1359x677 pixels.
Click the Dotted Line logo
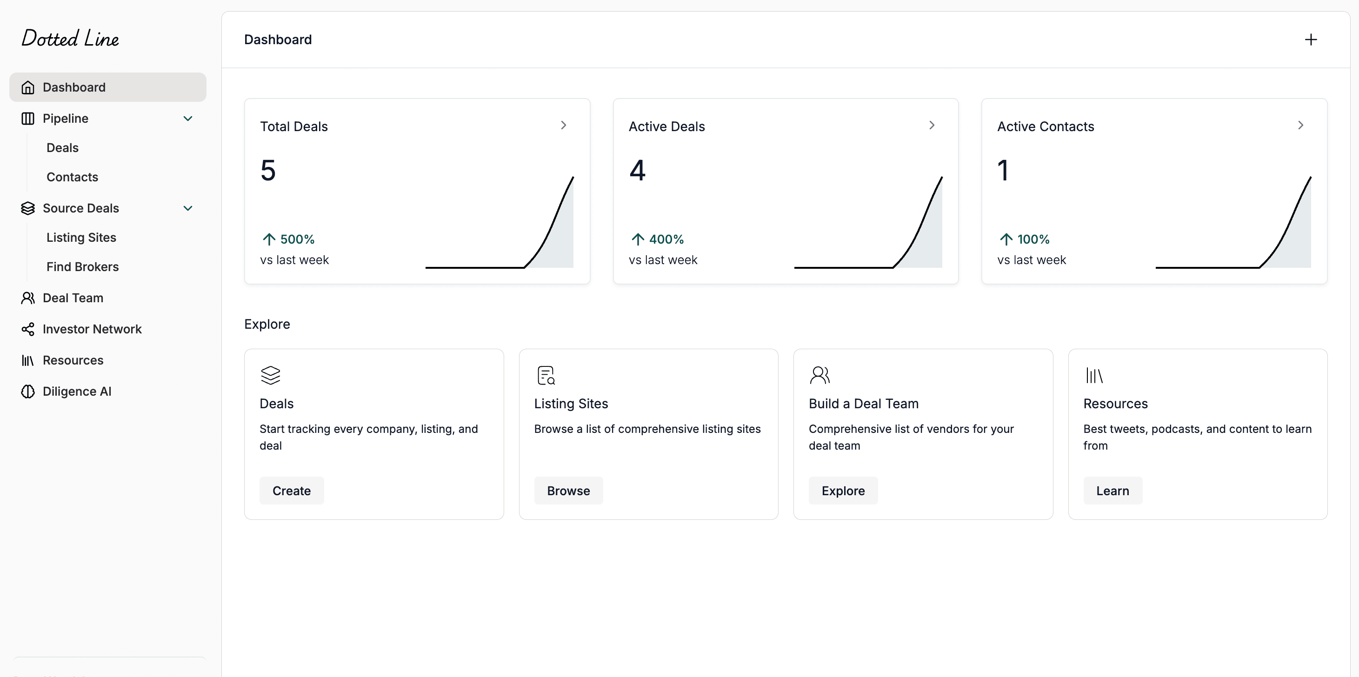70,38
